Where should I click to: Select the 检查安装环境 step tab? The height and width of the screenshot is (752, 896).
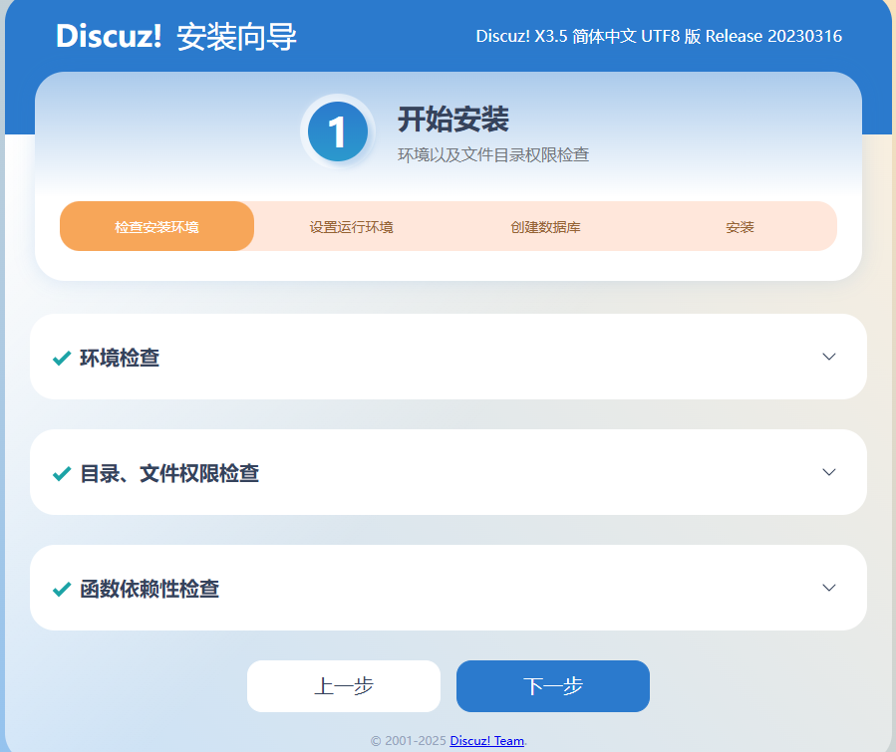pyautogui.click(x=156, y=226)
